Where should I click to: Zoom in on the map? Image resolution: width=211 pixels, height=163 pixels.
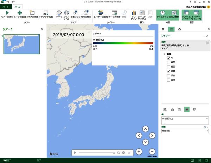tap(139, 152)
